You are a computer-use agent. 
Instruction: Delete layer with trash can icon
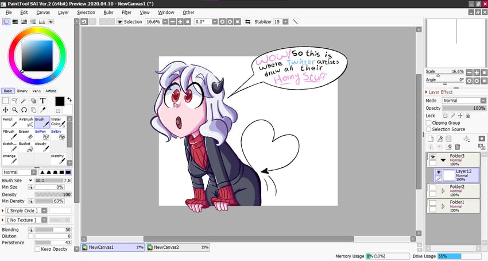point(457,147)
